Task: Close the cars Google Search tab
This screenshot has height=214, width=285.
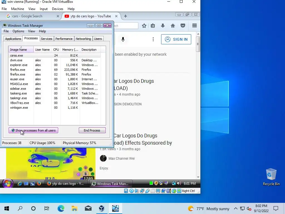Action: (x=58, y=16)
